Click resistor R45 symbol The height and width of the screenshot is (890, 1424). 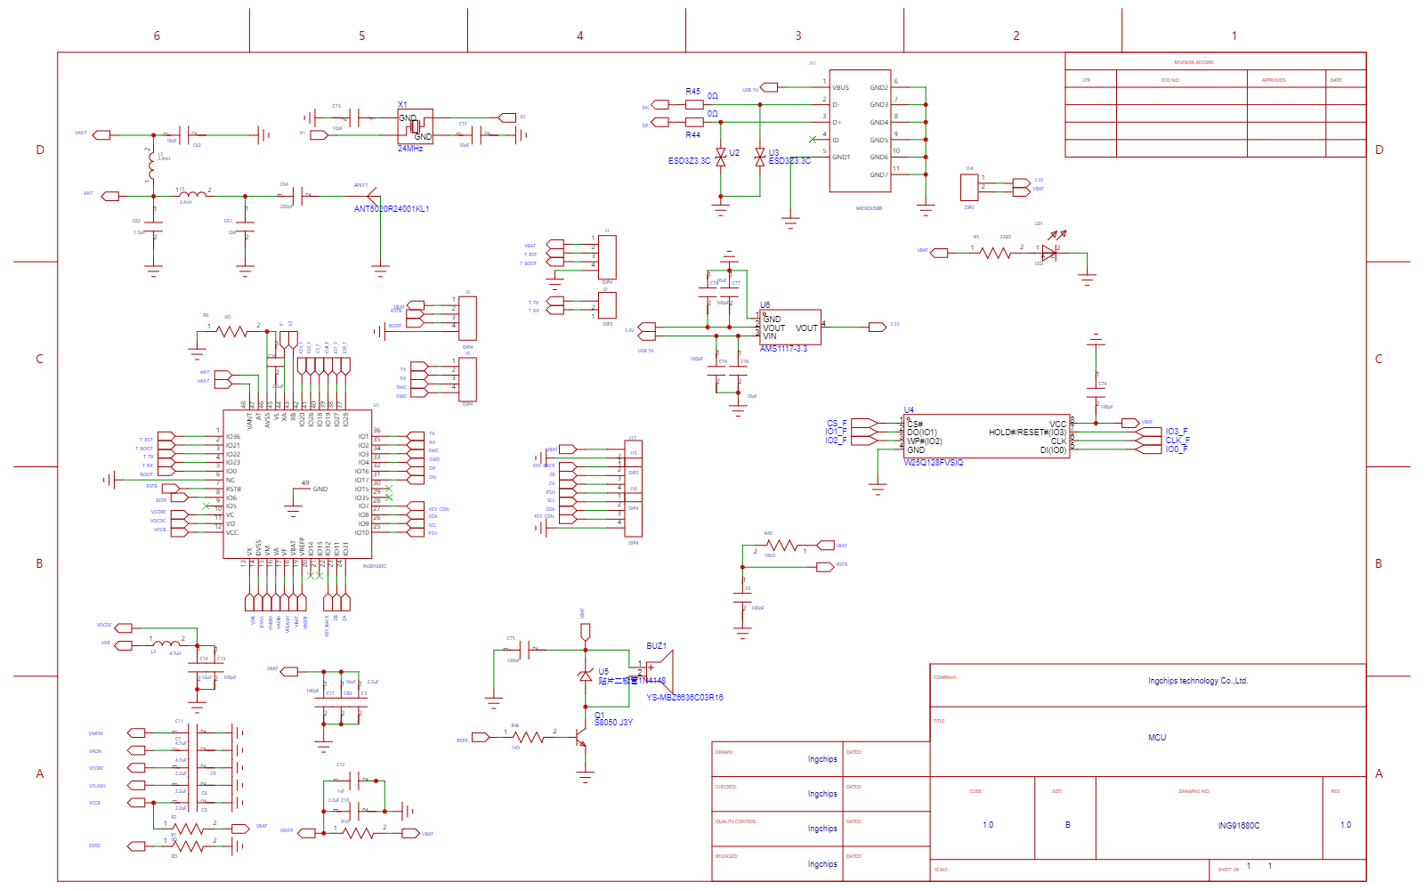coord(695,104)
